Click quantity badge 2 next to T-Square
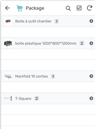This screenshot has height=129, width=95. (x=37, y=98)
